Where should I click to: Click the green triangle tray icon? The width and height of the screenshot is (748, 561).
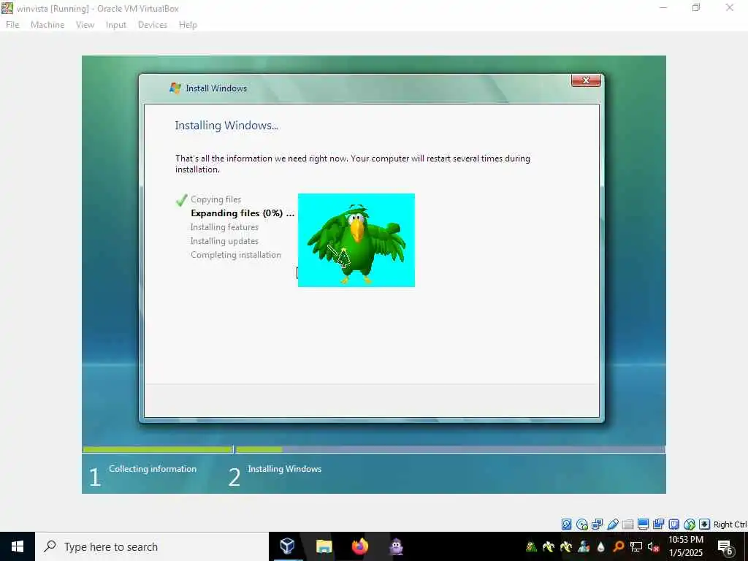point(531,546)
